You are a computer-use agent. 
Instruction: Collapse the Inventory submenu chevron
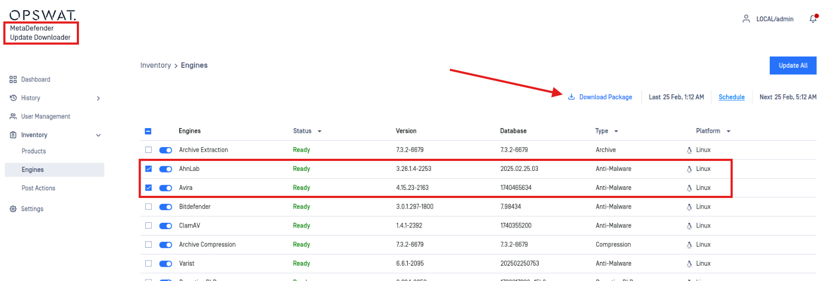tap(98, 135)
